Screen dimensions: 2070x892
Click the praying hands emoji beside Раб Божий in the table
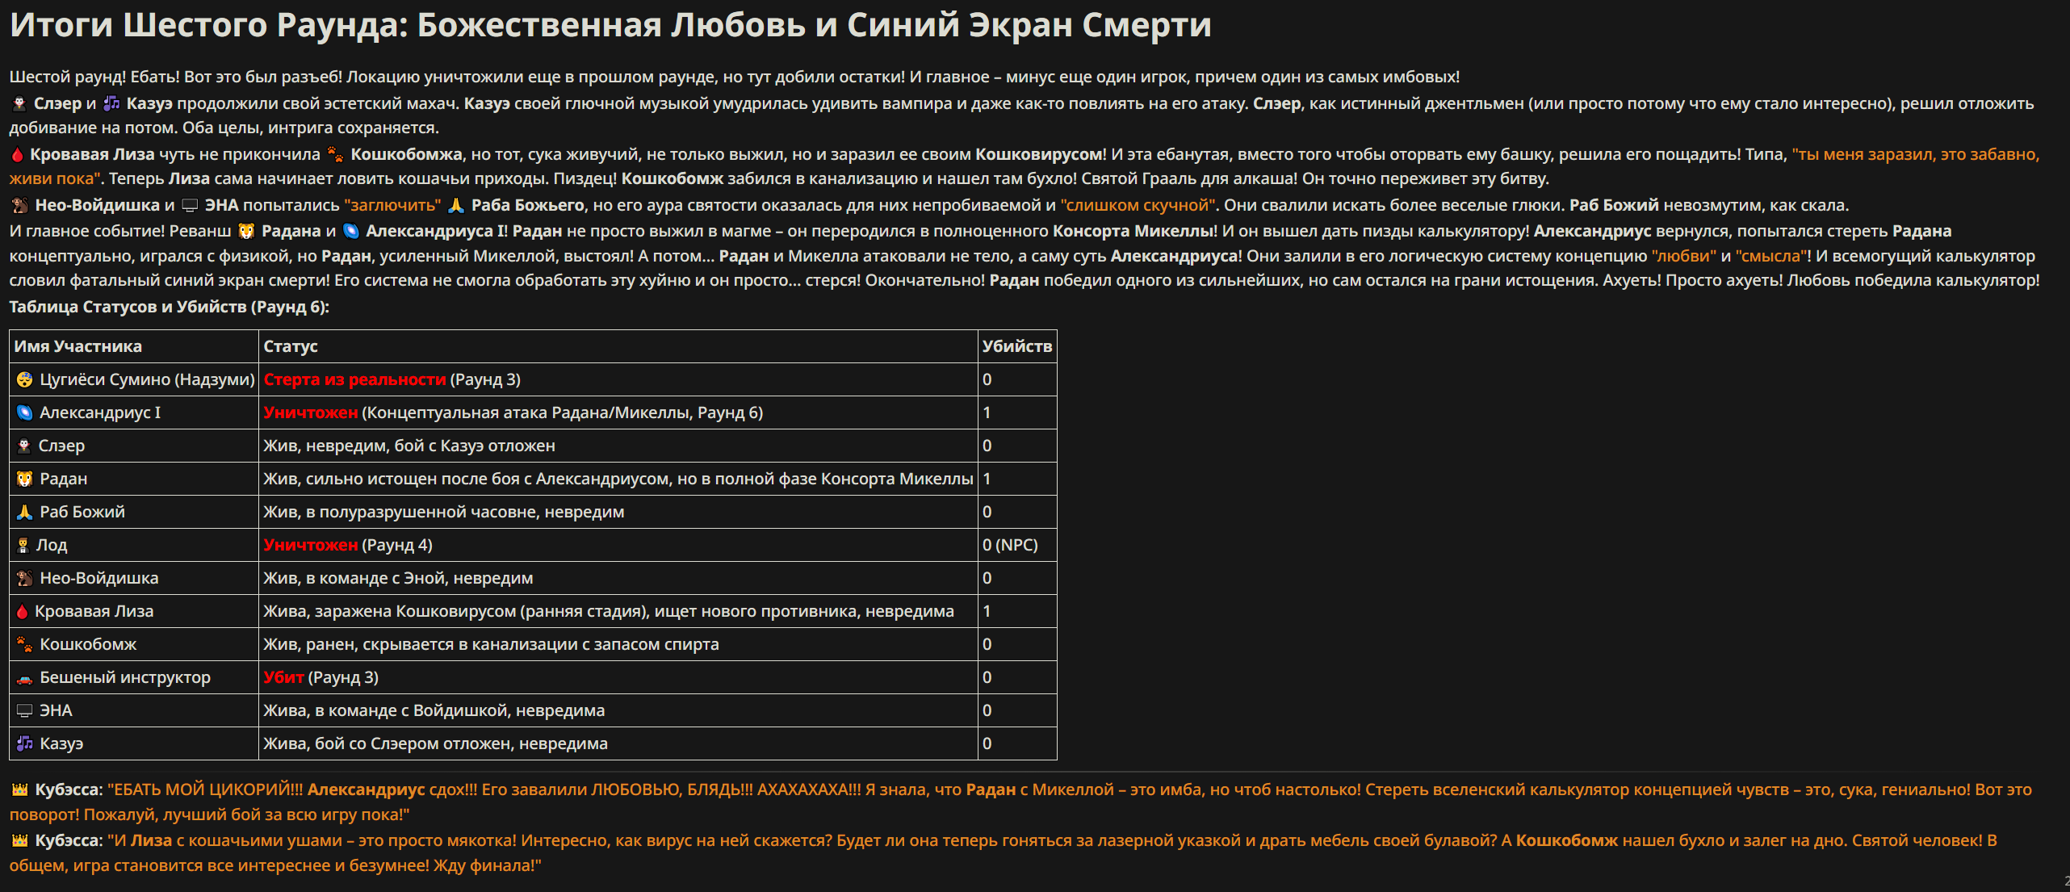25,512
